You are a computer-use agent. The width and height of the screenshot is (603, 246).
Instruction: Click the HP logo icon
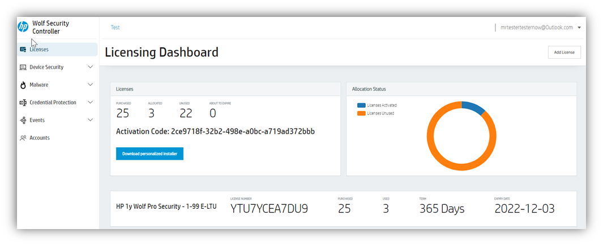coord(23,27)
